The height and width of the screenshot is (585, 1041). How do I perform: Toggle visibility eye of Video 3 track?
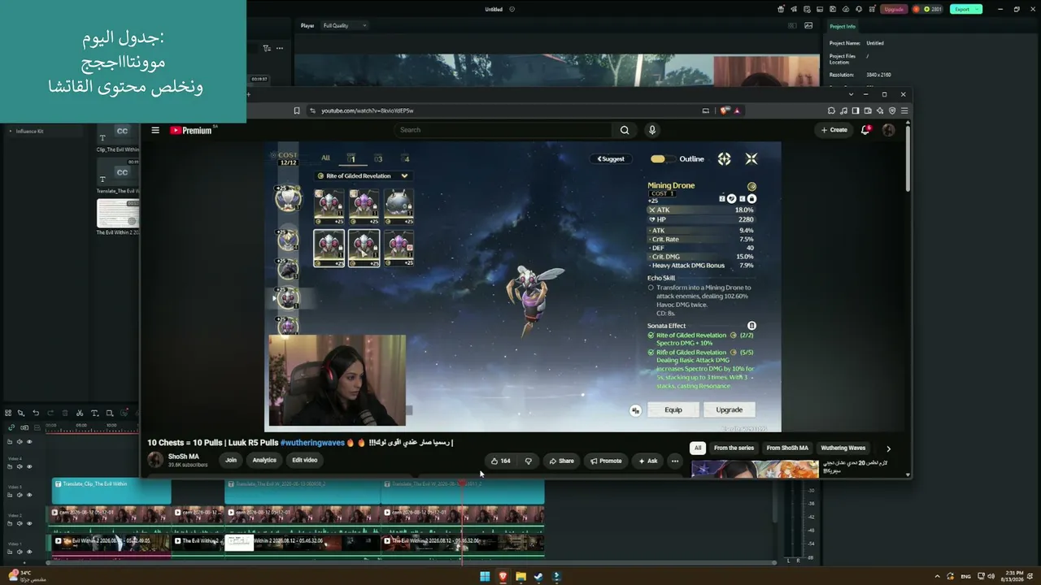pos(29,495)
